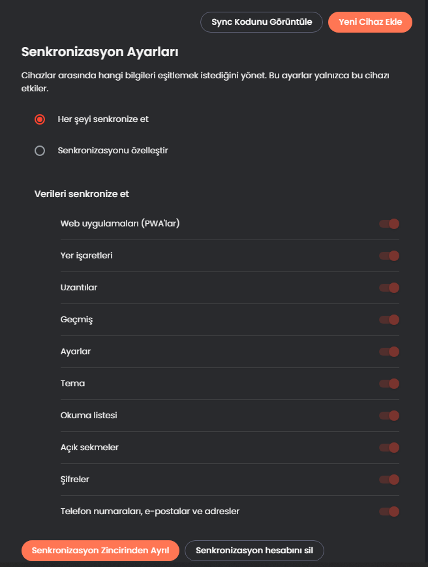
Task: Toggle Web uygulamaları (PWA'lar) sync switch
Action: point(390,224)
